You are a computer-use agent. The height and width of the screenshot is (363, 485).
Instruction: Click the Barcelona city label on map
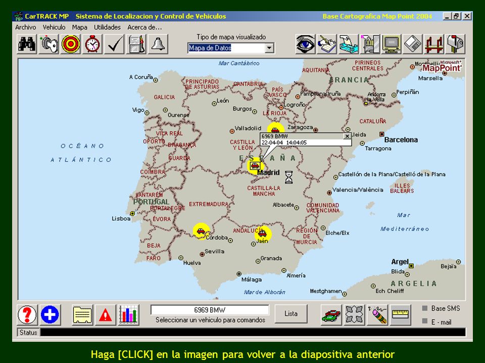401,140
